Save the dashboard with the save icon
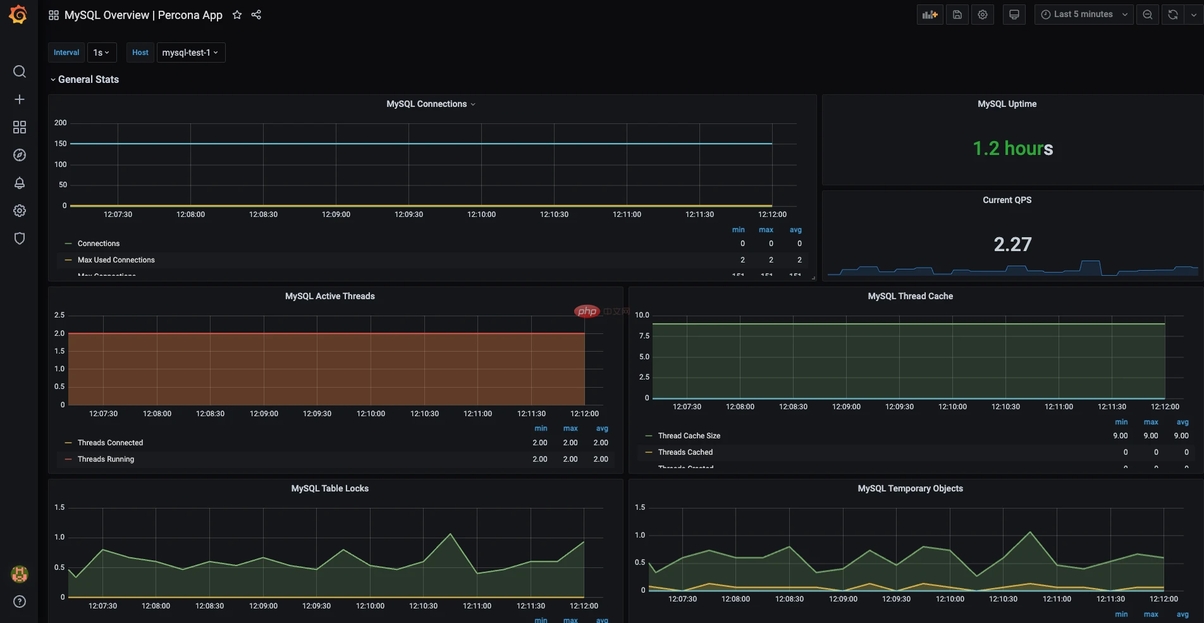The image size is (1204, 623). point(957,14)
